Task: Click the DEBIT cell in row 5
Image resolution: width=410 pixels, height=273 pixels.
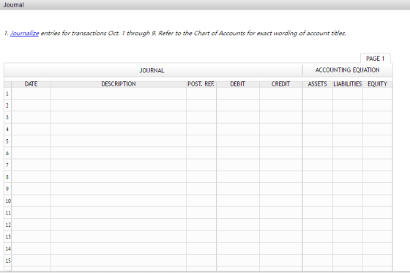Action: pos(238,141)
